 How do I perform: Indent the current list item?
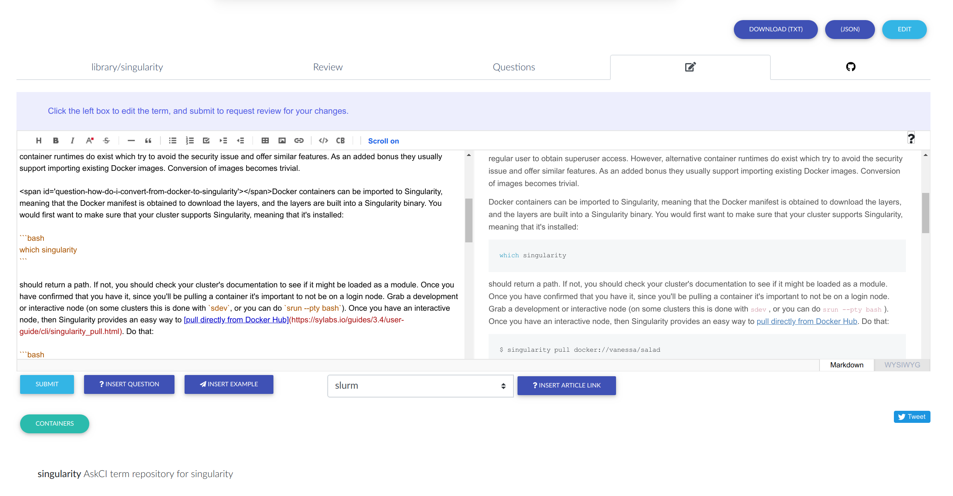tap(223, 141)
